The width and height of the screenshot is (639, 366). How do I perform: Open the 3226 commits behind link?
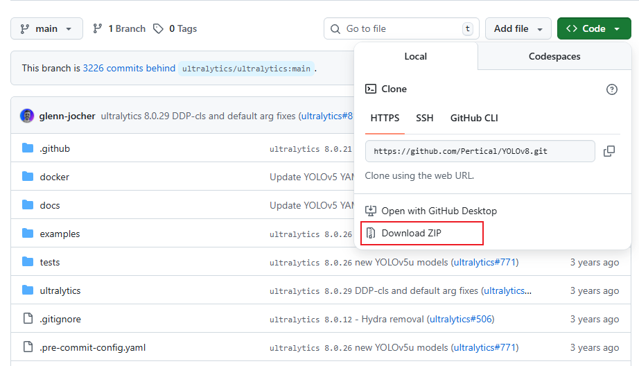coord(129,68)
